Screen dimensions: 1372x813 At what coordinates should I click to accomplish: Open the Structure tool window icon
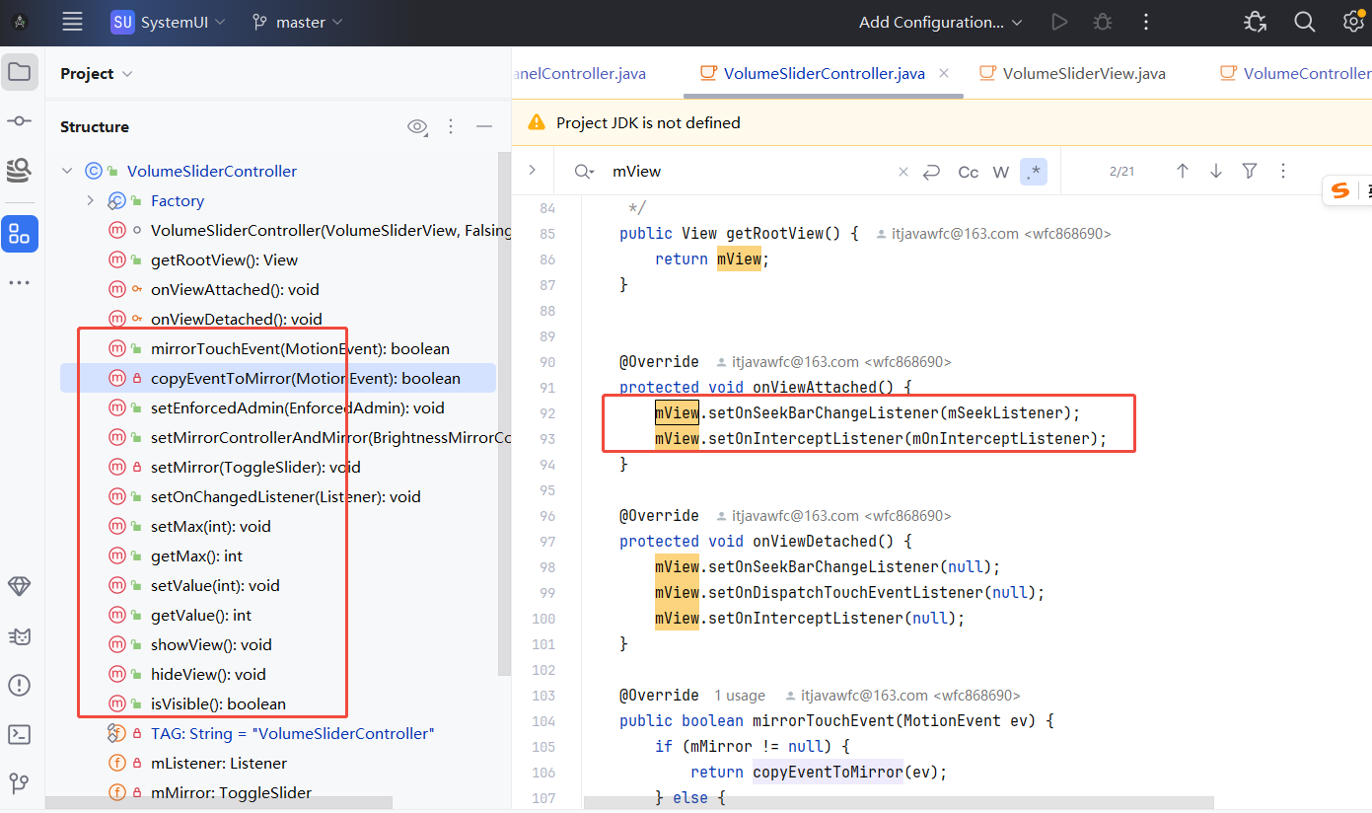pyautogui.click(x=20, y=234)
